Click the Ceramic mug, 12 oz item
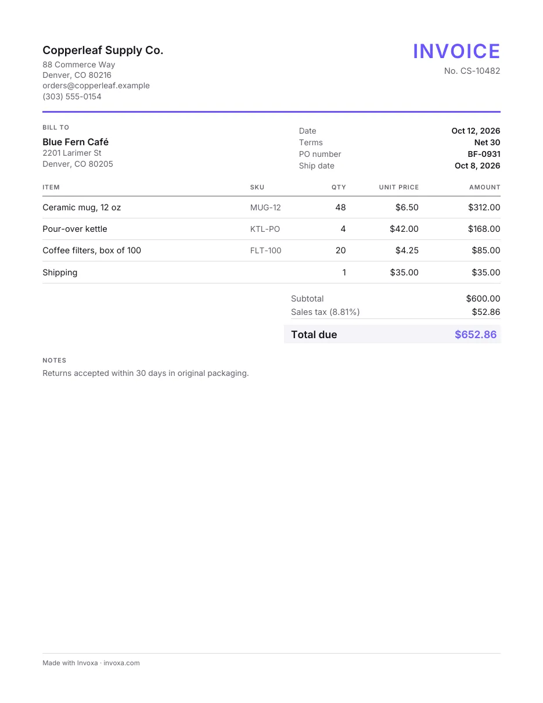543x703 pixels. pyautogui.click(x=82, y=207)
